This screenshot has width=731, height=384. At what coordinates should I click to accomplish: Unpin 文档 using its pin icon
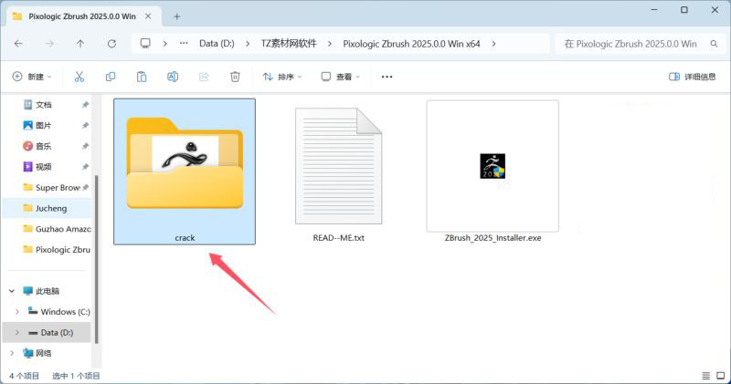(x=85, y=105)
